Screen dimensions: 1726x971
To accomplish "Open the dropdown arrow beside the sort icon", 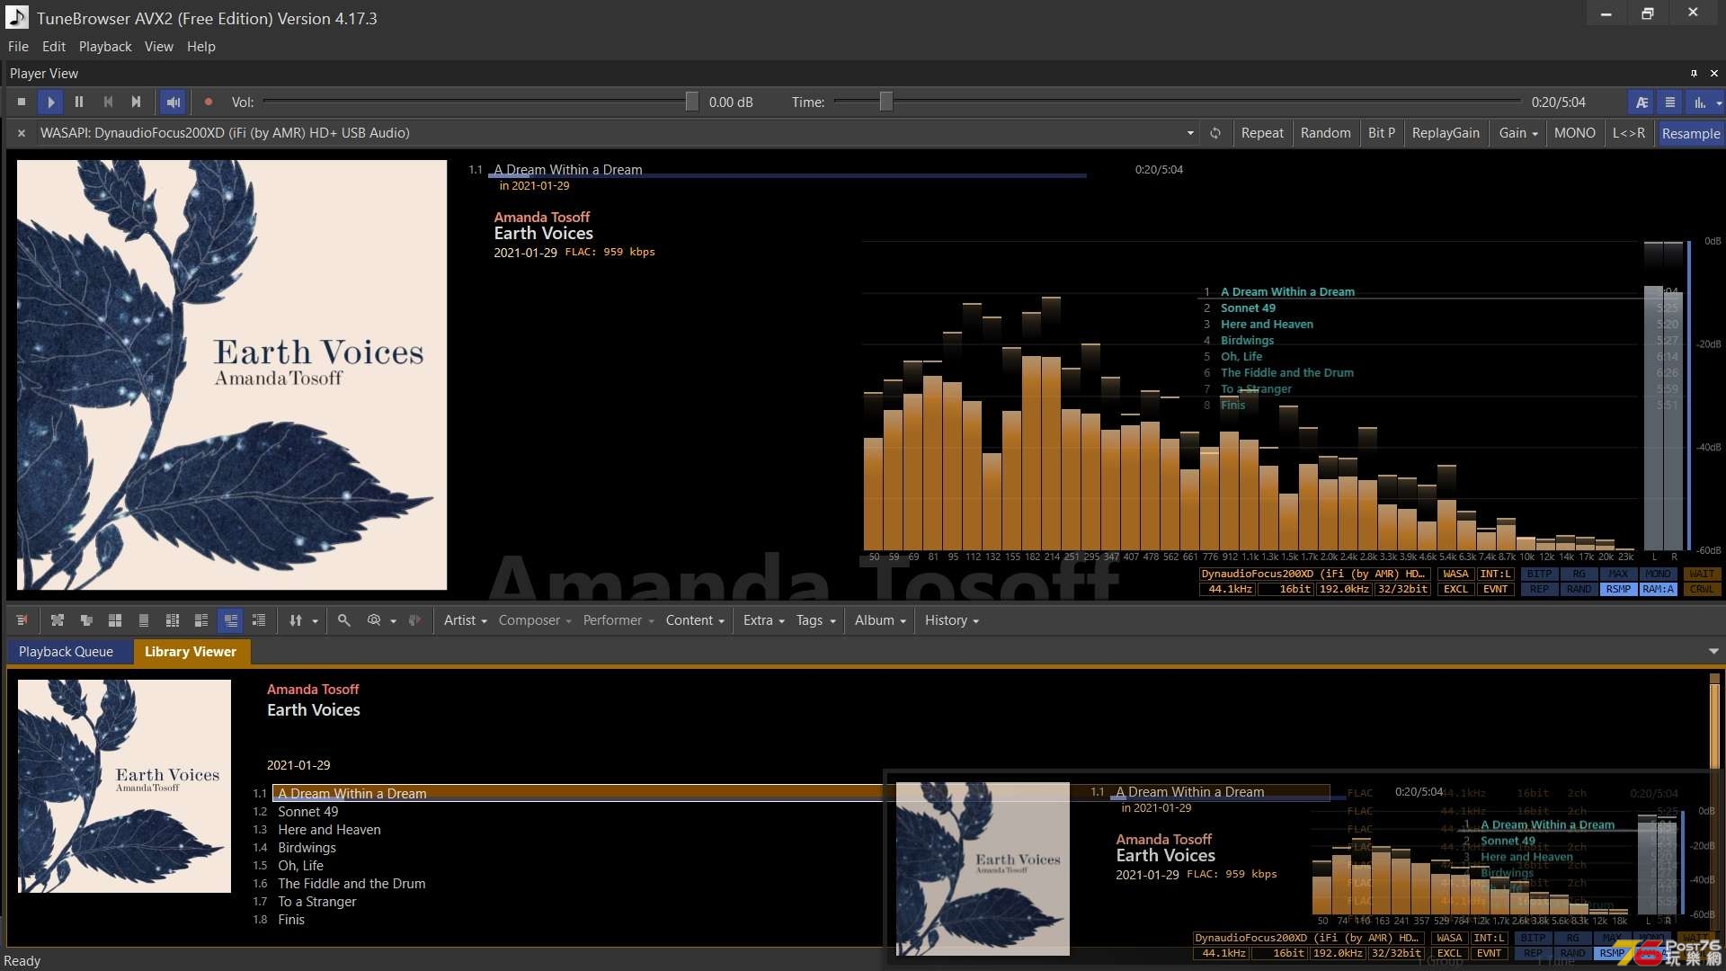I will [315, 620].
